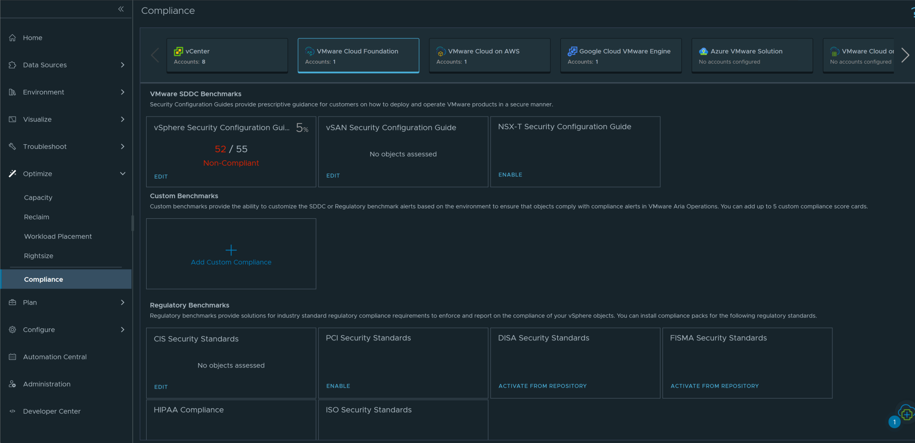Collapse the left navigation sidebar
The image size is (915, 443).
coord(121,9)
